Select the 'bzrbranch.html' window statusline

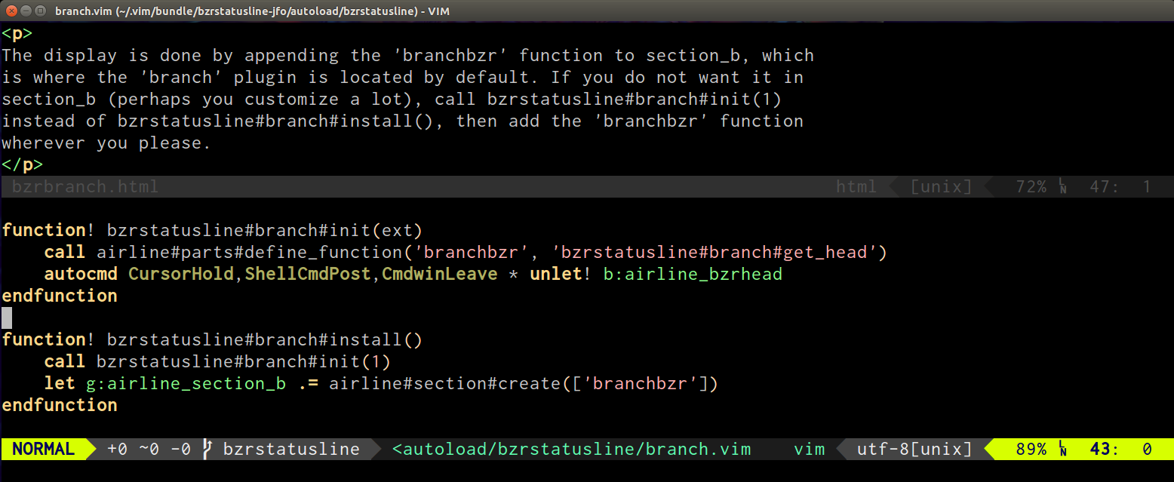[587, 187]
